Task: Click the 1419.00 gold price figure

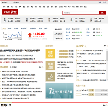Action: (x=39, y=34)
